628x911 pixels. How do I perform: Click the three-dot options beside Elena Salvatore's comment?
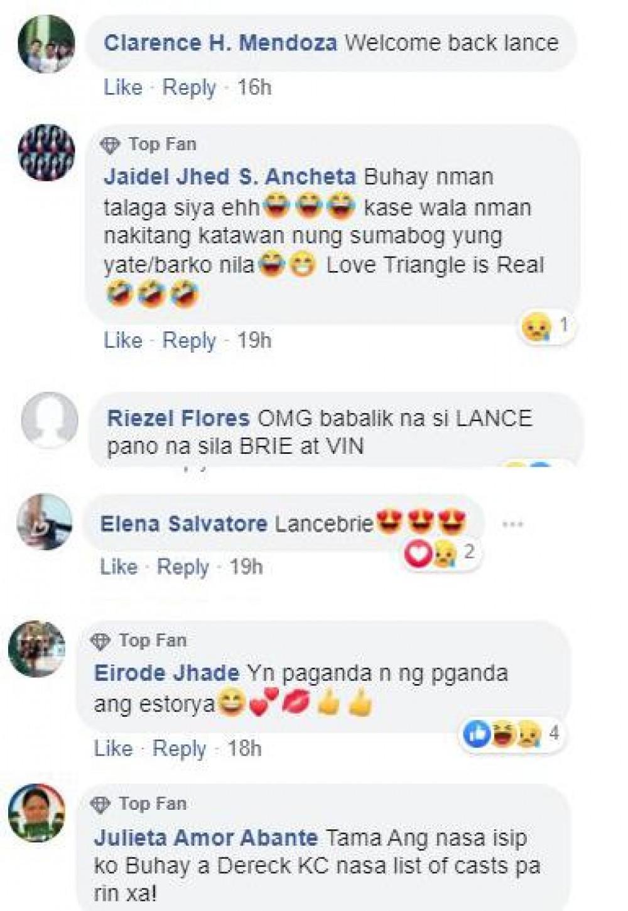pos(513,524)
